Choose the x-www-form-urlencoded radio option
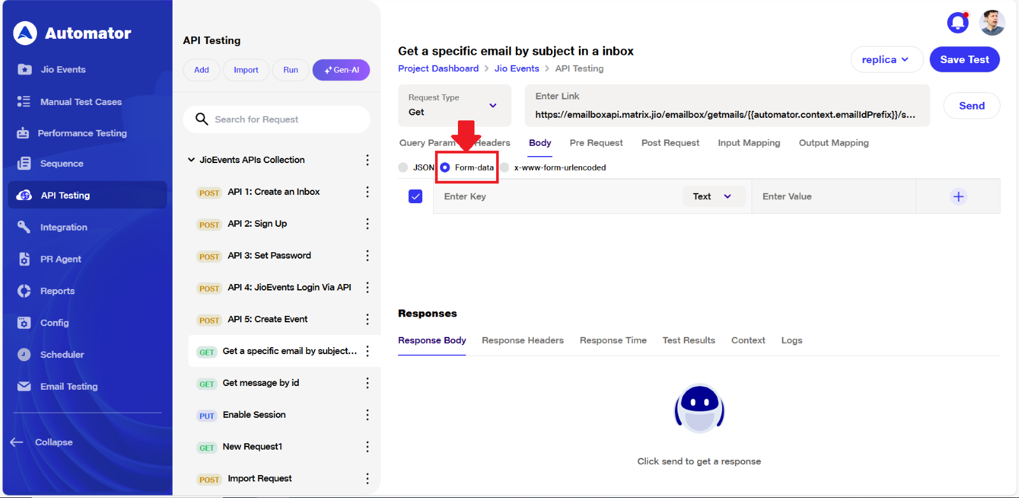The height and width of the screenshot is (498, 1019). [x=504, y=167]
